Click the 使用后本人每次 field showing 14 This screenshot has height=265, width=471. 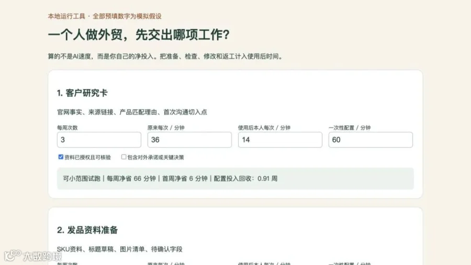(x=280, y=140)
